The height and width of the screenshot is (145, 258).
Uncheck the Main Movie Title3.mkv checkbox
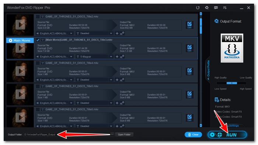(38, 40)
